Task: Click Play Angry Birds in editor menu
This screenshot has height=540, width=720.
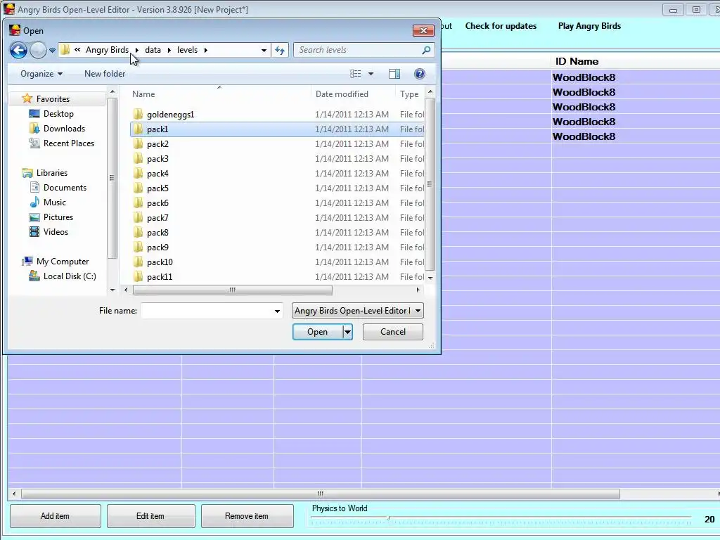Action: [590, 26]
